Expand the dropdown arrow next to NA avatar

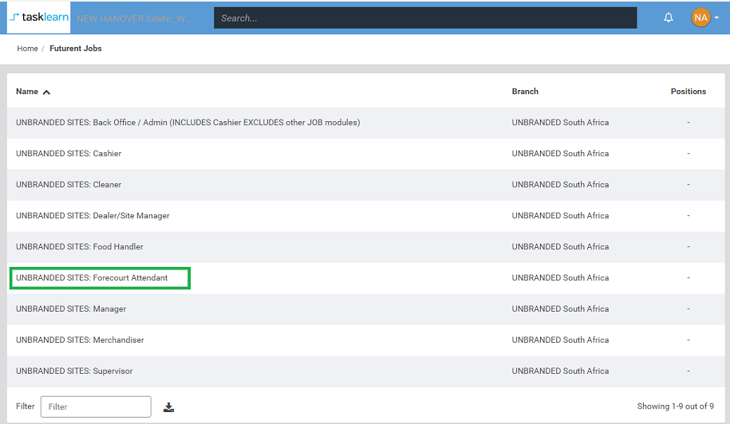click(x=716, y=18)
